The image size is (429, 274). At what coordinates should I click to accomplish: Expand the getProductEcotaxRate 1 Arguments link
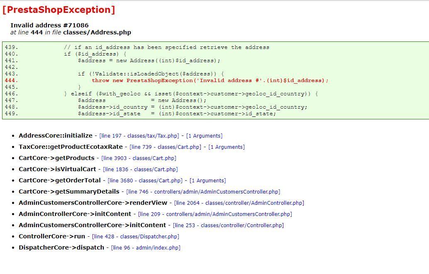(x=227, y=147)
